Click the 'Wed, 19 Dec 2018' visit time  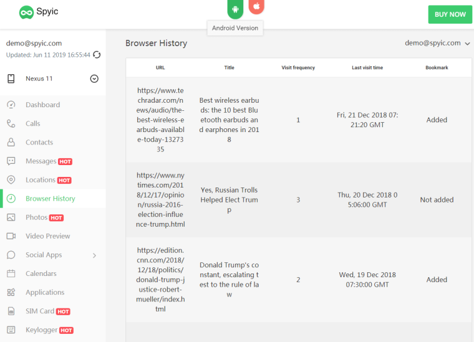click(367, 280)
